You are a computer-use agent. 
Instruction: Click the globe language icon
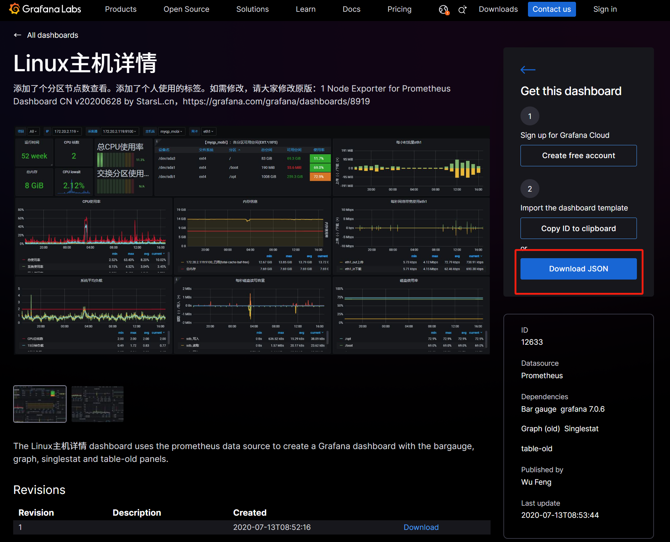click(444, 10)
